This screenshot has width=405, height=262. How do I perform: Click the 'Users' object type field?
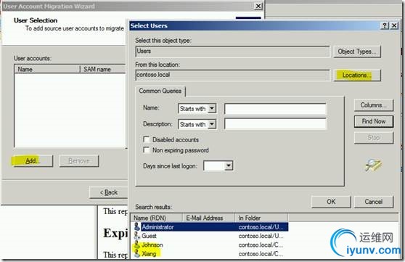tap(232, 52)
